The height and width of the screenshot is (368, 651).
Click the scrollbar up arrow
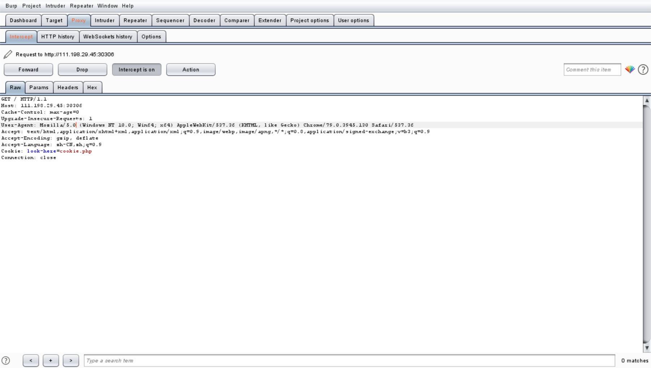coord(647,101)
